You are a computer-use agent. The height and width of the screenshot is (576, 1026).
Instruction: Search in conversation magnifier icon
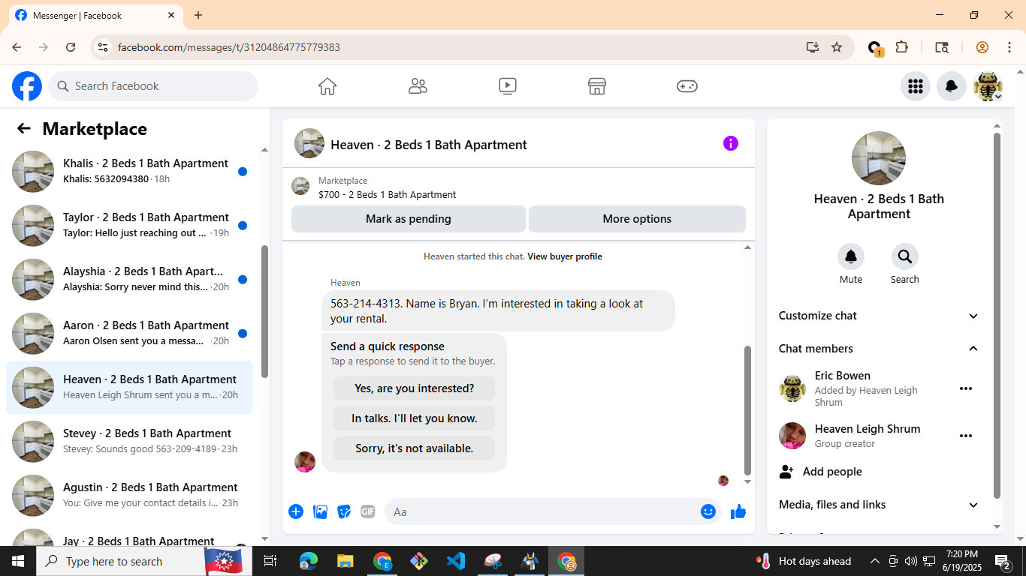pos(905,257)
